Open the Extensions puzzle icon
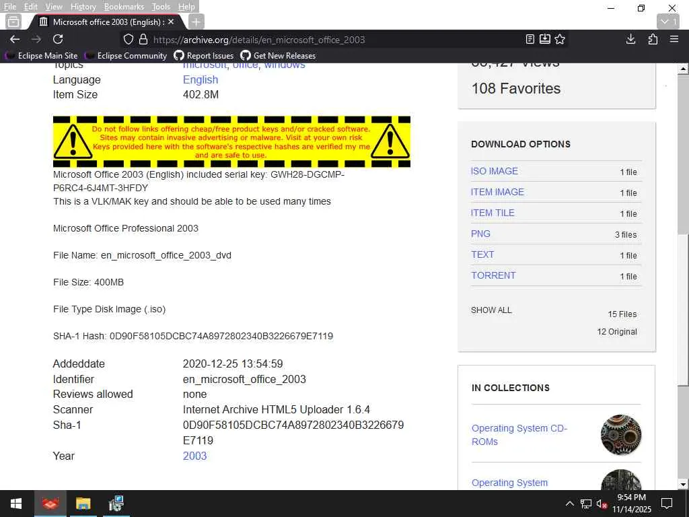Screen dimensions: 689x517 [x=653, y=39]
